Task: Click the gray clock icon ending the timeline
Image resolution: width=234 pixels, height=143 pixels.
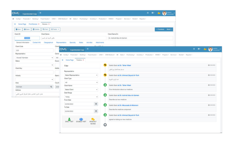Action: coord(105,125)
